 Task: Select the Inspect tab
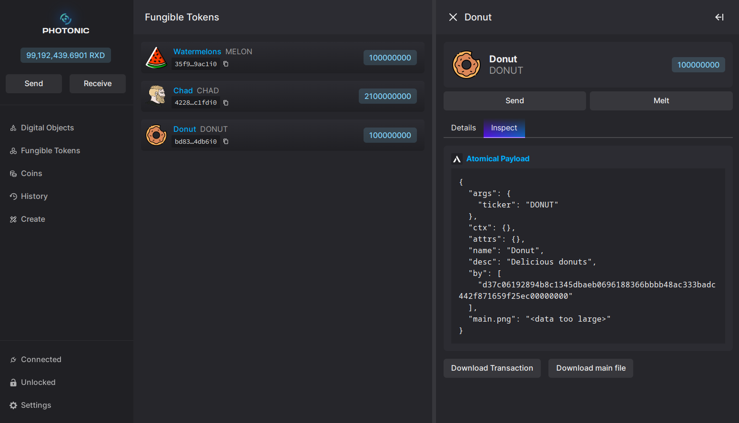(x=504, y=128)
